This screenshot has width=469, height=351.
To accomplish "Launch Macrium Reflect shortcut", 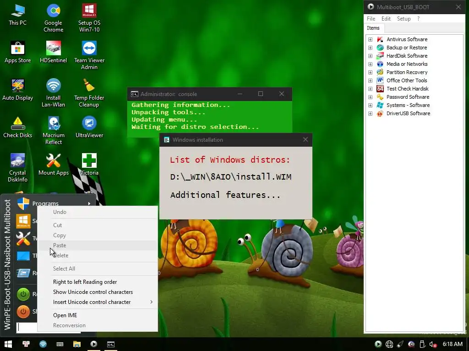I will [x=53, y=131].
